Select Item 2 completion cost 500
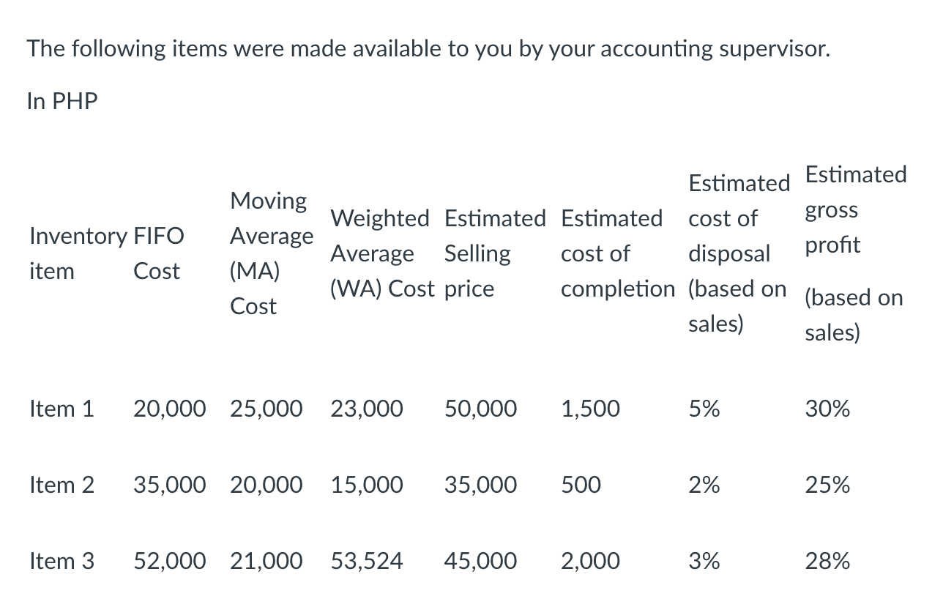 (581, 485)
